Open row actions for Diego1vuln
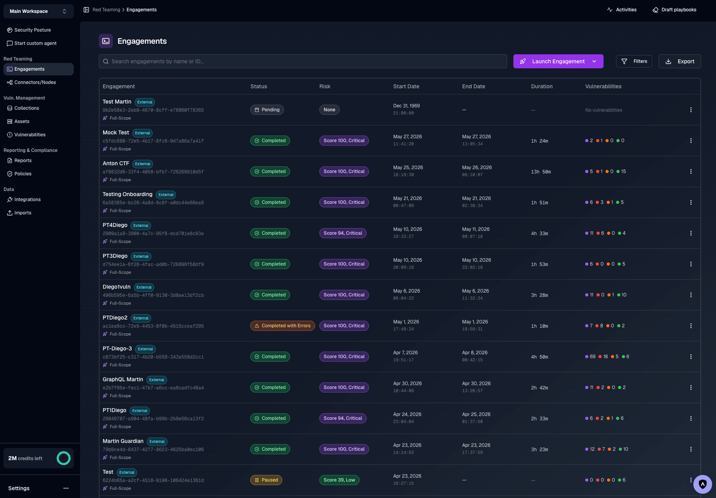Image resolution: width=716 pixels, height=498 pixels. 691,295
